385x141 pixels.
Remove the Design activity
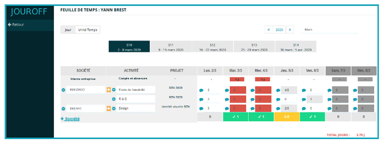[114, 109]
